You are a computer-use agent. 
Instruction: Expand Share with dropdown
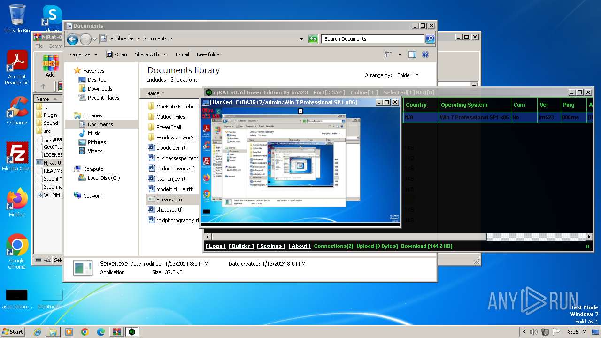tap(151, 54)
